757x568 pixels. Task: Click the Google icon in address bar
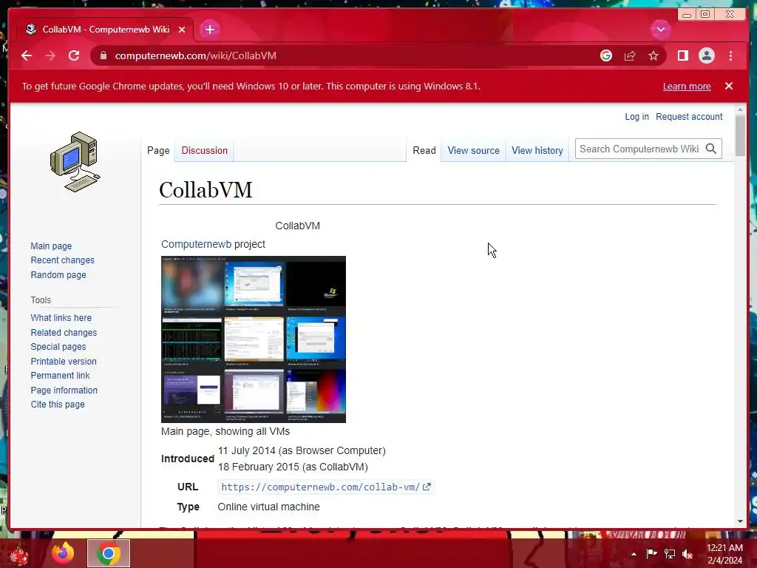coord(606,55)
